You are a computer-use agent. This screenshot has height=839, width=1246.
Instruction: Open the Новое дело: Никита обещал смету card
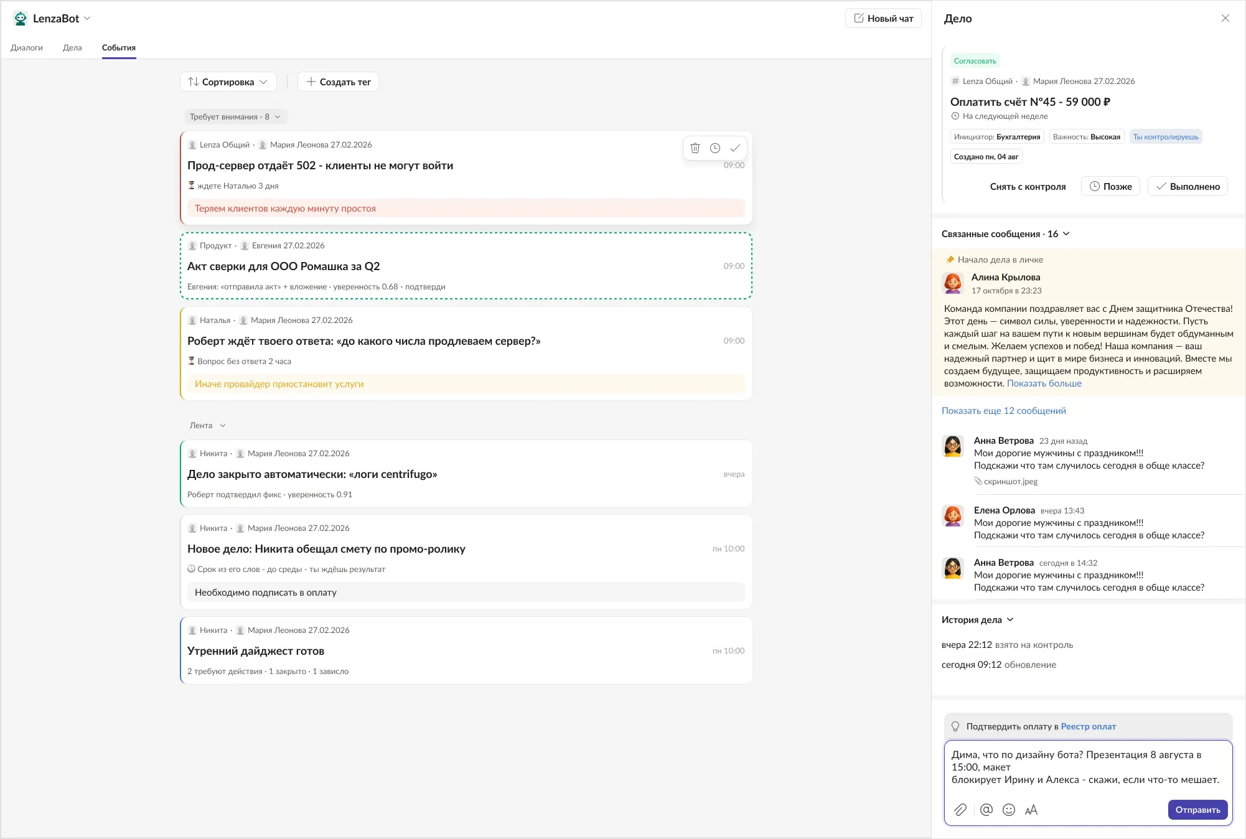[466, 562]
